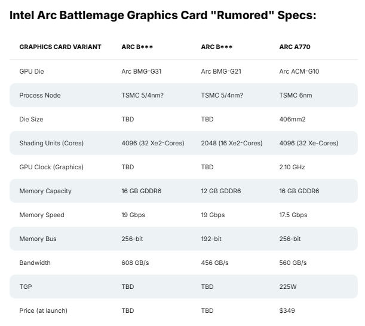Select the Graphics Card Variant column header
365x326 pixels.
(x=60, y=47)
